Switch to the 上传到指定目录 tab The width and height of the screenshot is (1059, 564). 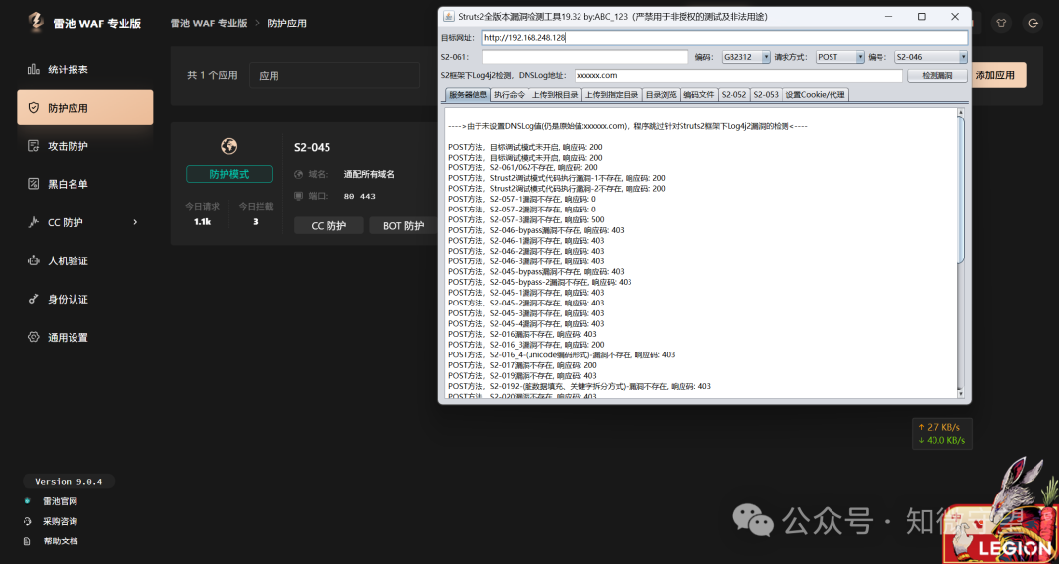[611, 95]
